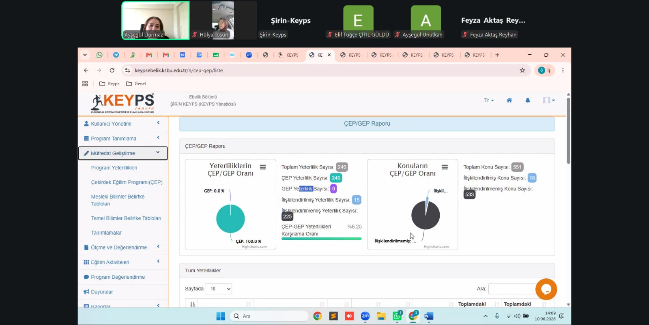Expand the Eğitim Aktiviteleri menu
649x325 pixels.
point(123,262)
